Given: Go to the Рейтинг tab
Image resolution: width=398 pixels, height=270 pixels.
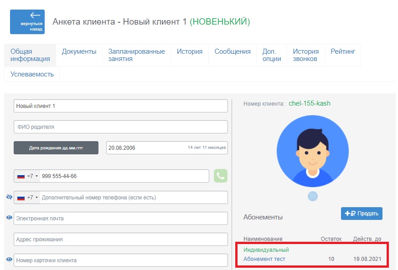Looking at the screenshot, I should pos(343,55).
